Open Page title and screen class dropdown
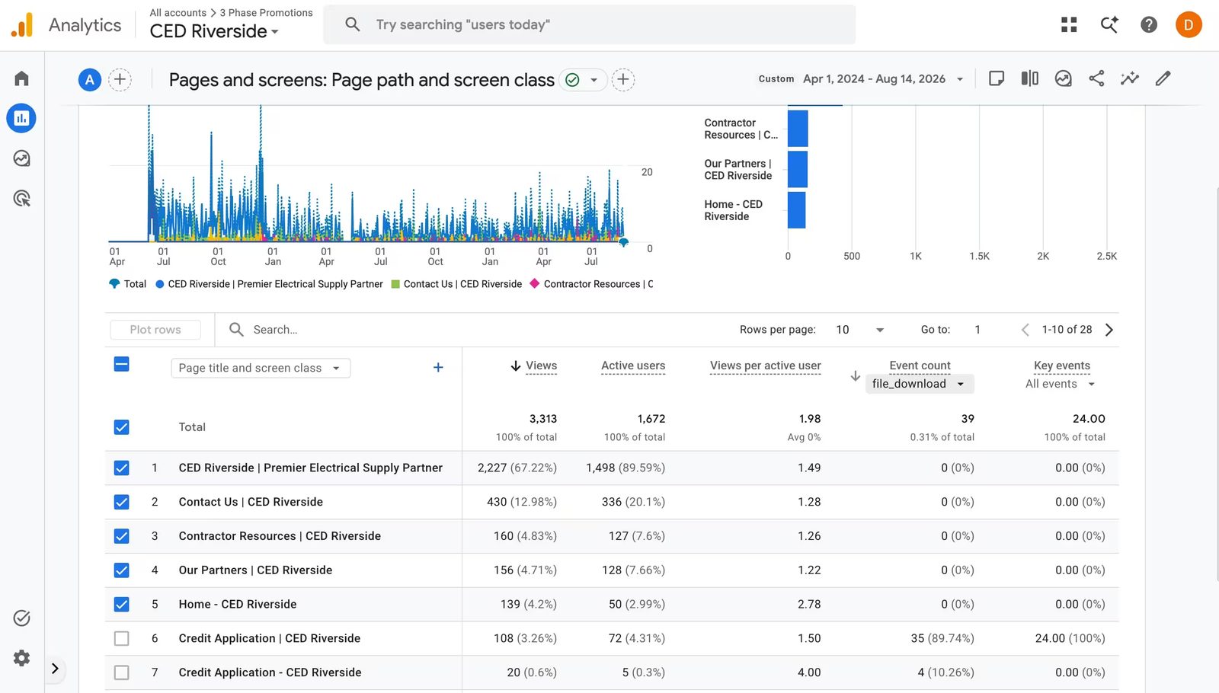 [261, 368]
